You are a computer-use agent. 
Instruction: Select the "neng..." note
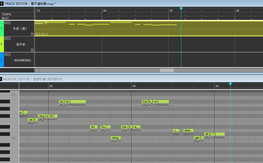[116, 138]
